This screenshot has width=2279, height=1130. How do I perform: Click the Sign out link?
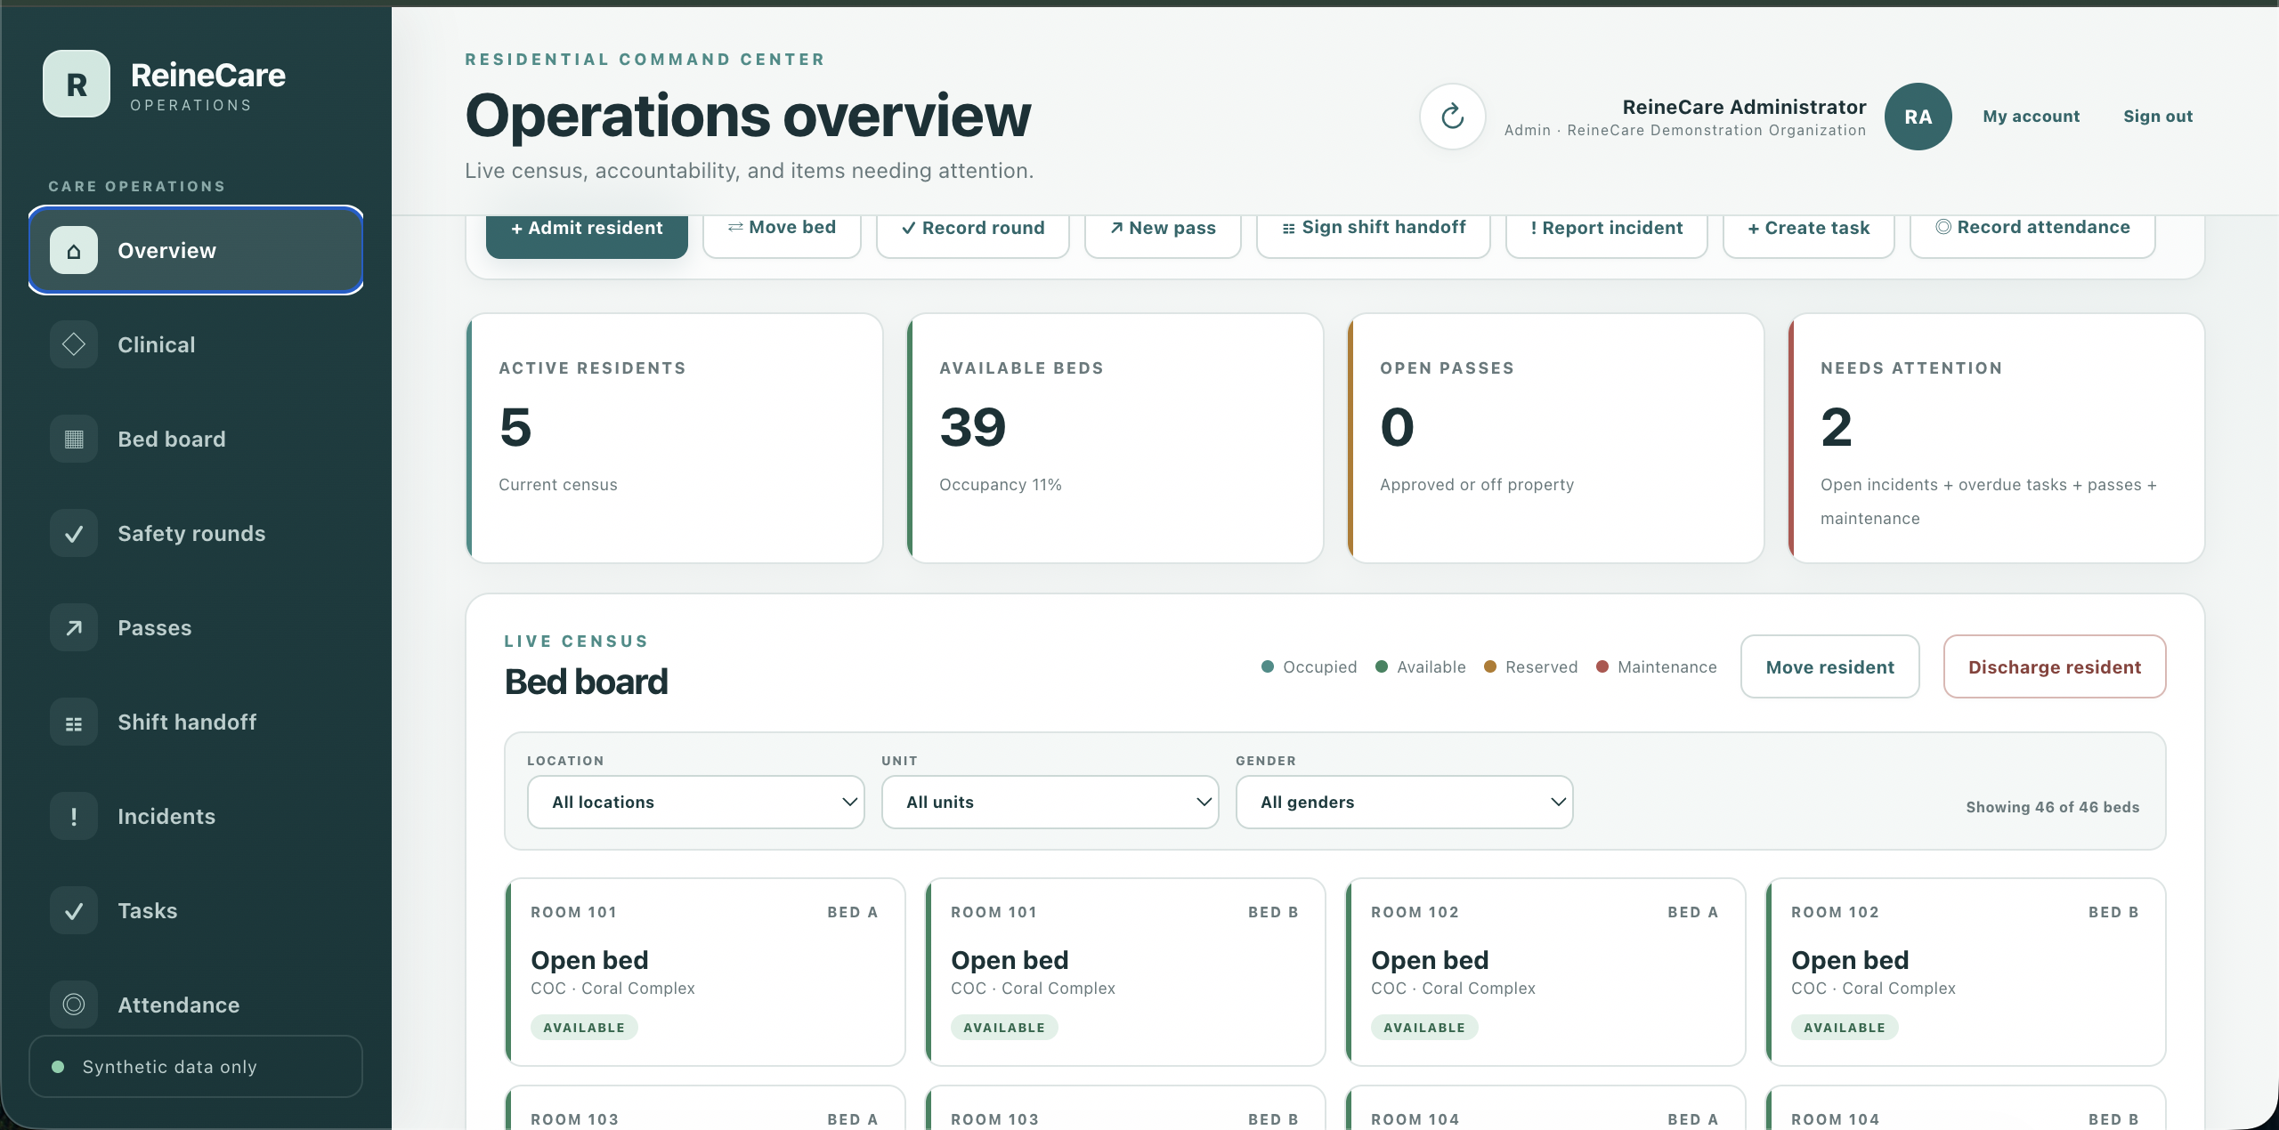tap(2158, 117)
